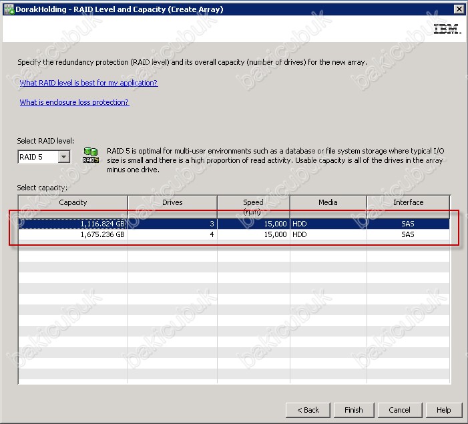Sort by the Drives column header
468x424 pixels.
(x=172, y=206)
